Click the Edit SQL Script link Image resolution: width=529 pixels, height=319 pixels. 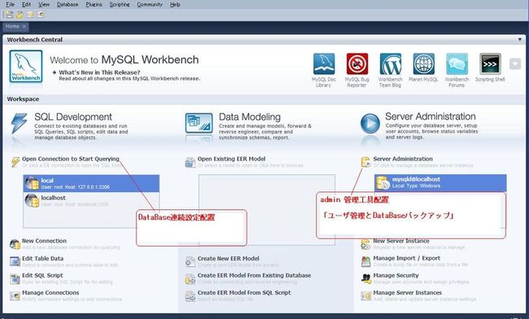click(x=42, y=275)
